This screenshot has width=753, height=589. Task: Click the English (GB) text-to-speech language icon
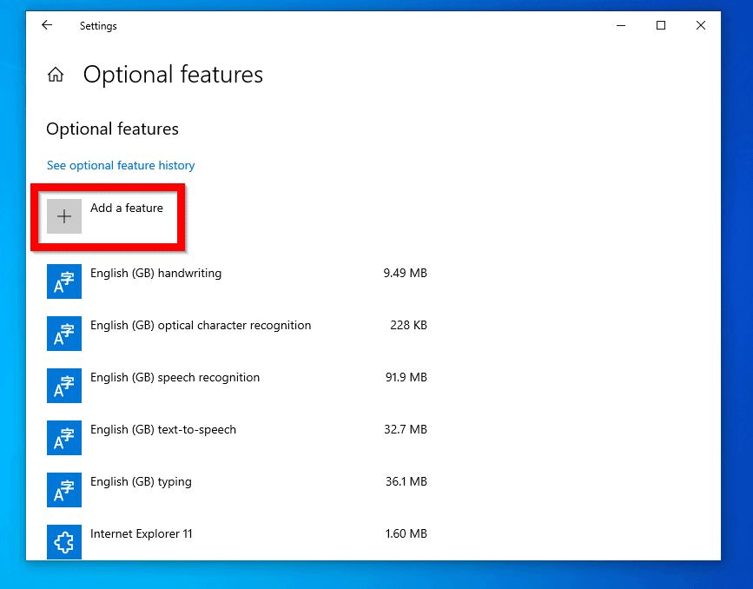(63, 438)
